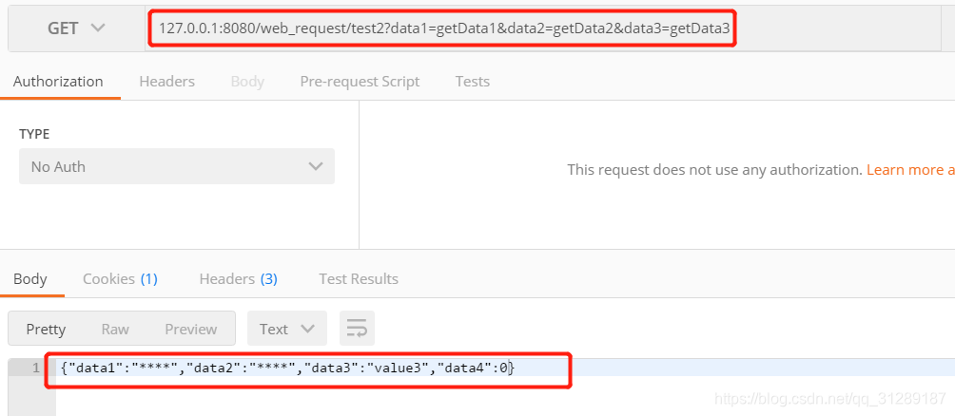This screenshot has width=955, height=416.
Task: Toggle the line wrap icon
Action: [357, 329]
